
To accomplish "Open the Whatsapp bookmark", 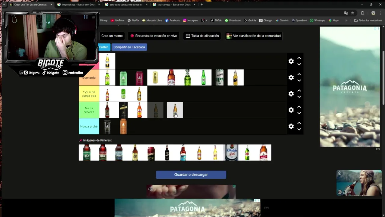I will [317, 20].
